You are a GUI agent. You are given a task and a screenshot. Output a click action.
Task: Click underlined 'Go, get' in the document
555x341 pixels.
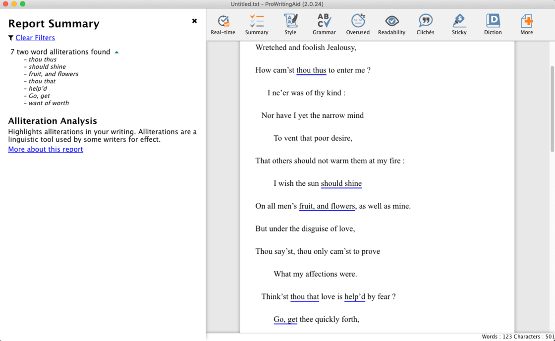coord(285,319)
